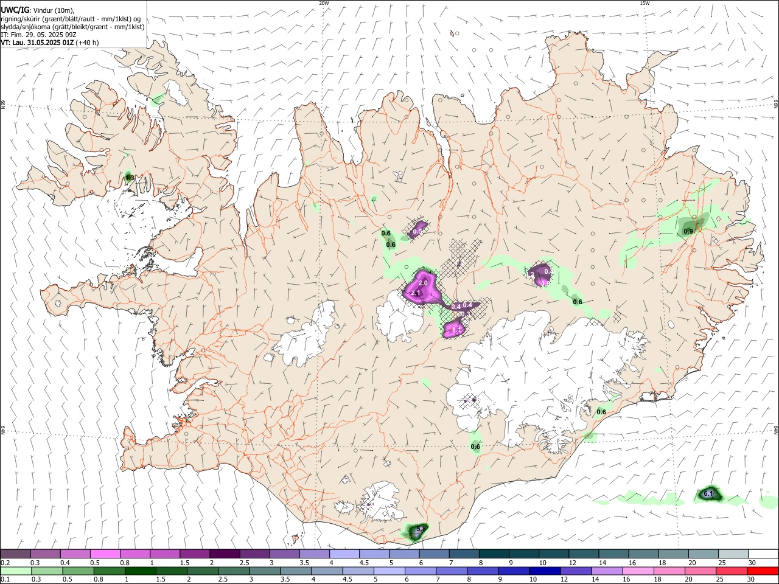
Task: Click the violet 12 swatch in lower legend
Action: pos(576,571)
